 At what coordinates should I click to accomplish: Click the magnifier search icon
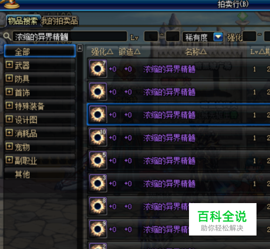click(7, 37)
